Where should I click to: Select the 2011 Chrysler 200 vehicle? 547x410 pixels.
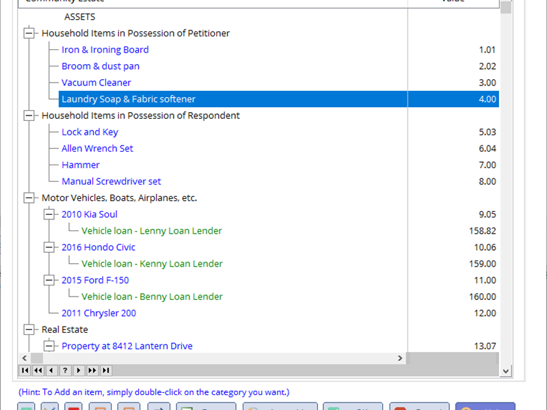[98, 313]
